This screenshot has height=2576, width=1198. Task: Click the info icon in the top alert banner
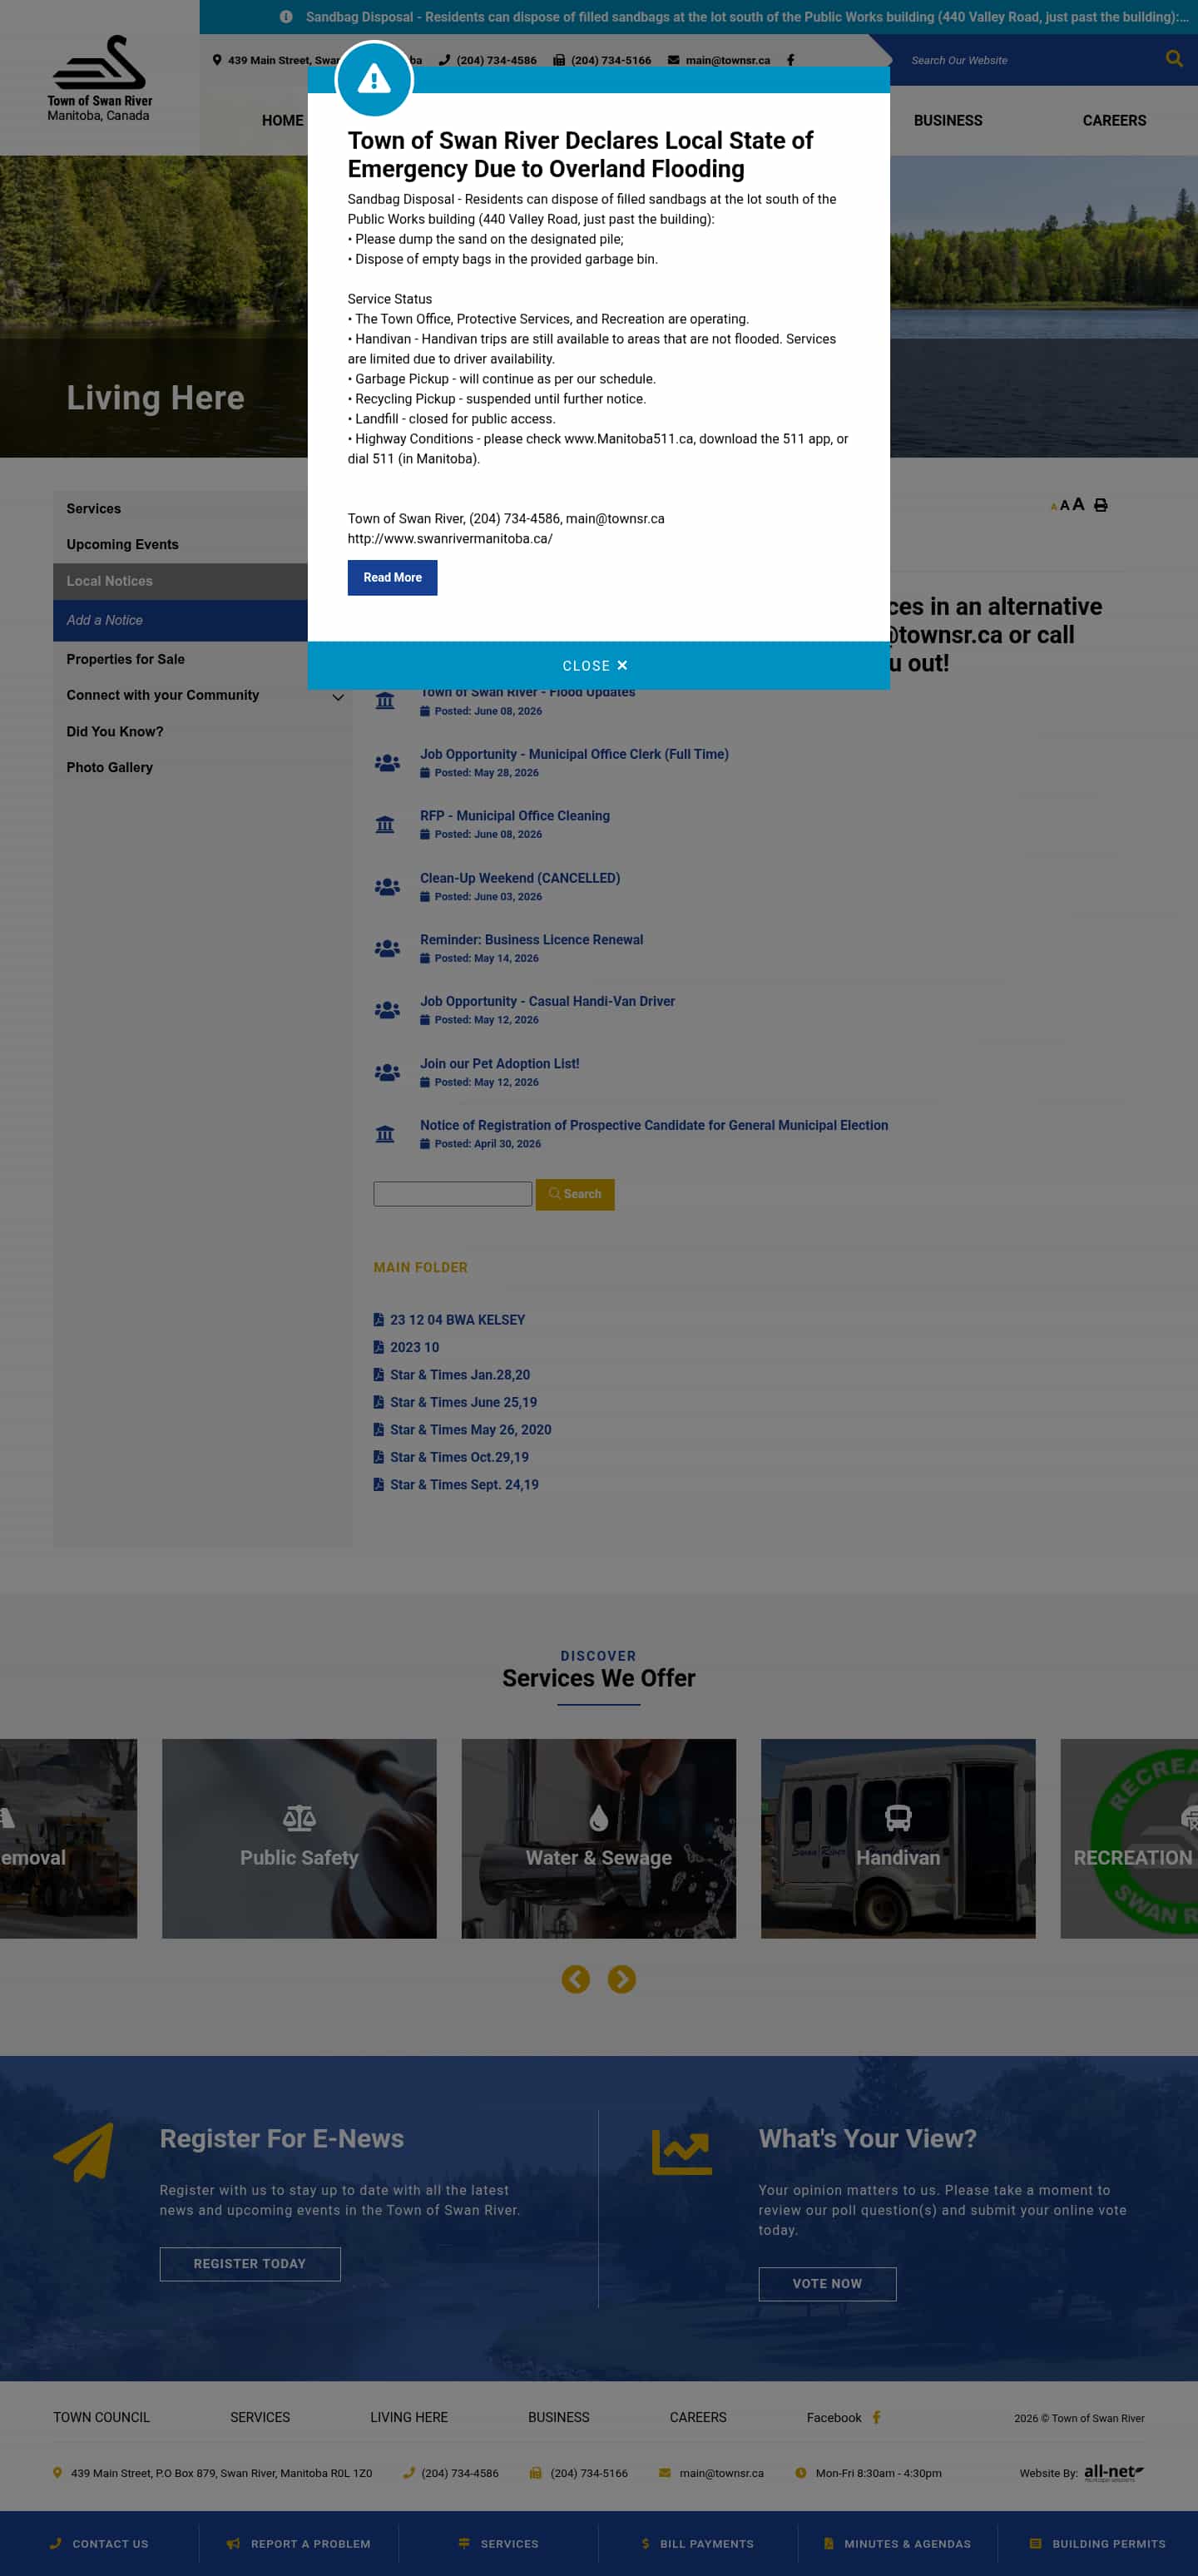point(286,17)
